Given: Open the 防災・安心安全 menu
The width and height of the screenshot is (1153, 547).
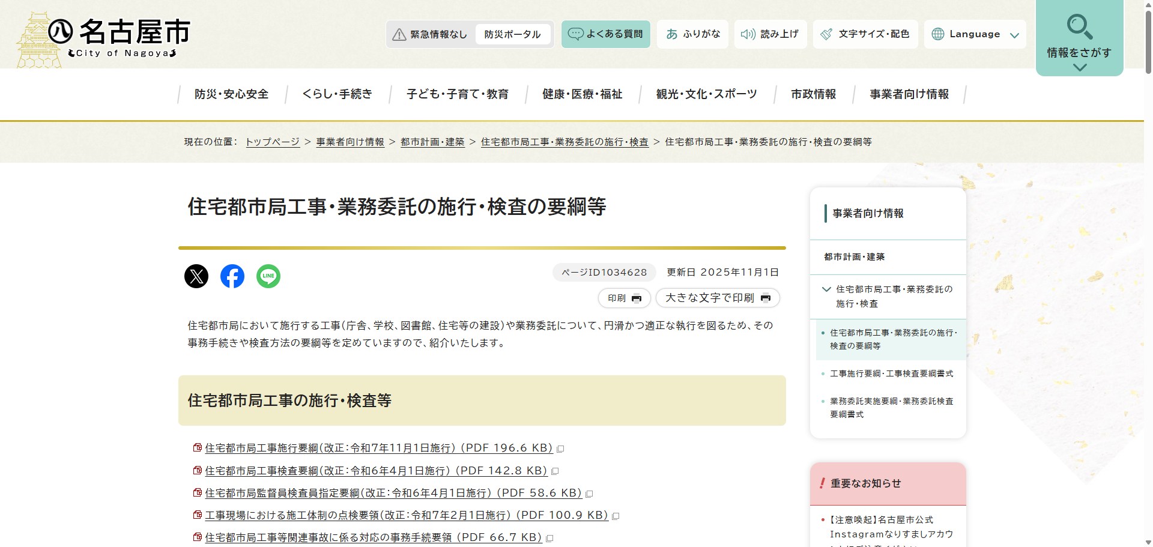Looking at the screenshot, I should [x=231, y=94].
